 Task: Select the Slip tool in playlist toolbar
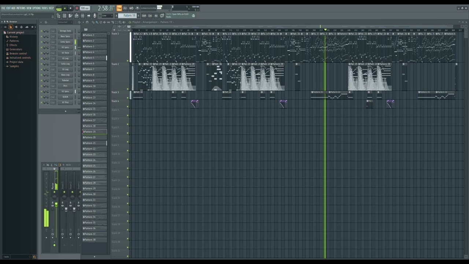click(108, 22)
